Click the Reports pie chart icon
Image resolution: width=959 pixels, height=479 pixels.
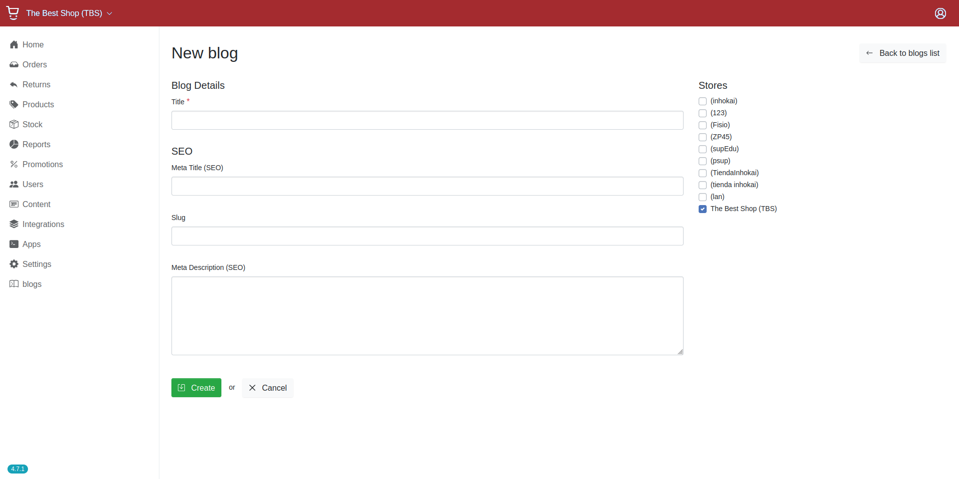(14, 145)
